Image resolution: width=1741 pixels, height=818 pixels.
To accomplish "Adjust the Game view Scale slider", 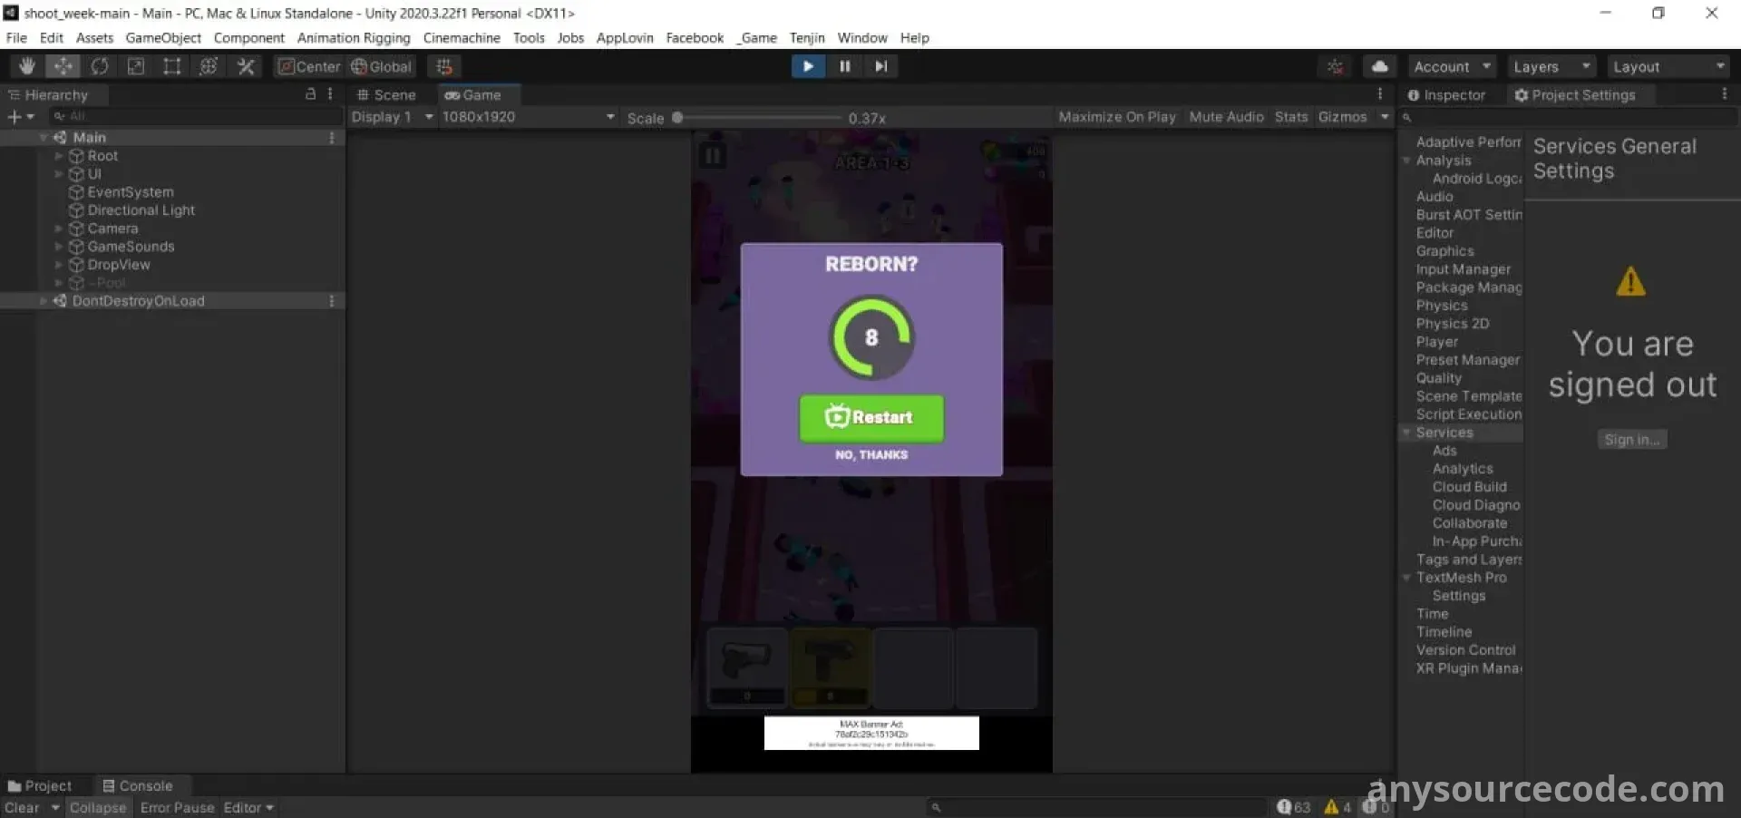I will (x=677, y=118).
